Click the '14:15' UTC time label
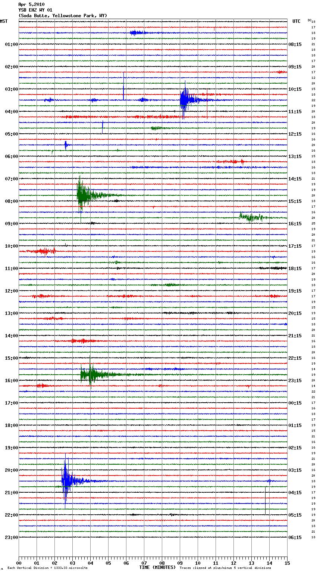This screenshot has height=573, width=317. [295, 179]
